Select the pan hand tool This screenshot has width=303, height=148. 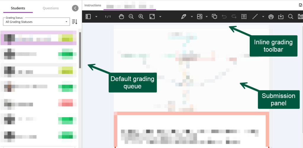click(x=121, y=17)
